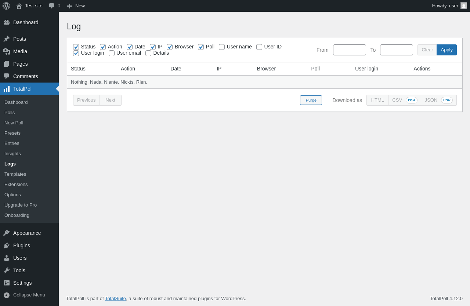Click the TotalPoll 4.12.0 version text
Image resolution: width=470 pixels, height=306 pixels.
click(446, 299)
